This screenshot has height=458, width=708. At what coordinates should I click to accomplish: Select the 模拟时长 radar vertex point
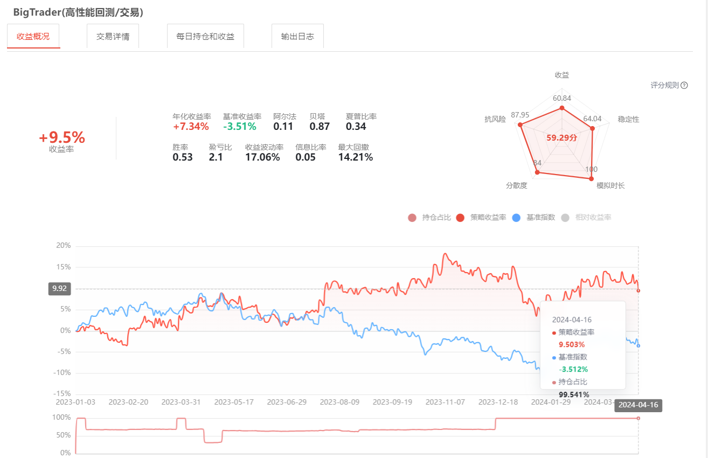[592, 179]
